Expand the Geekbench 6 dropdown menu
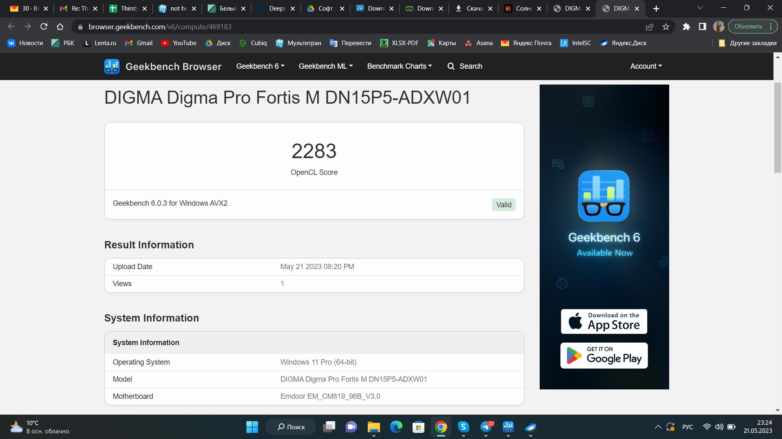 tap(260, 66)
